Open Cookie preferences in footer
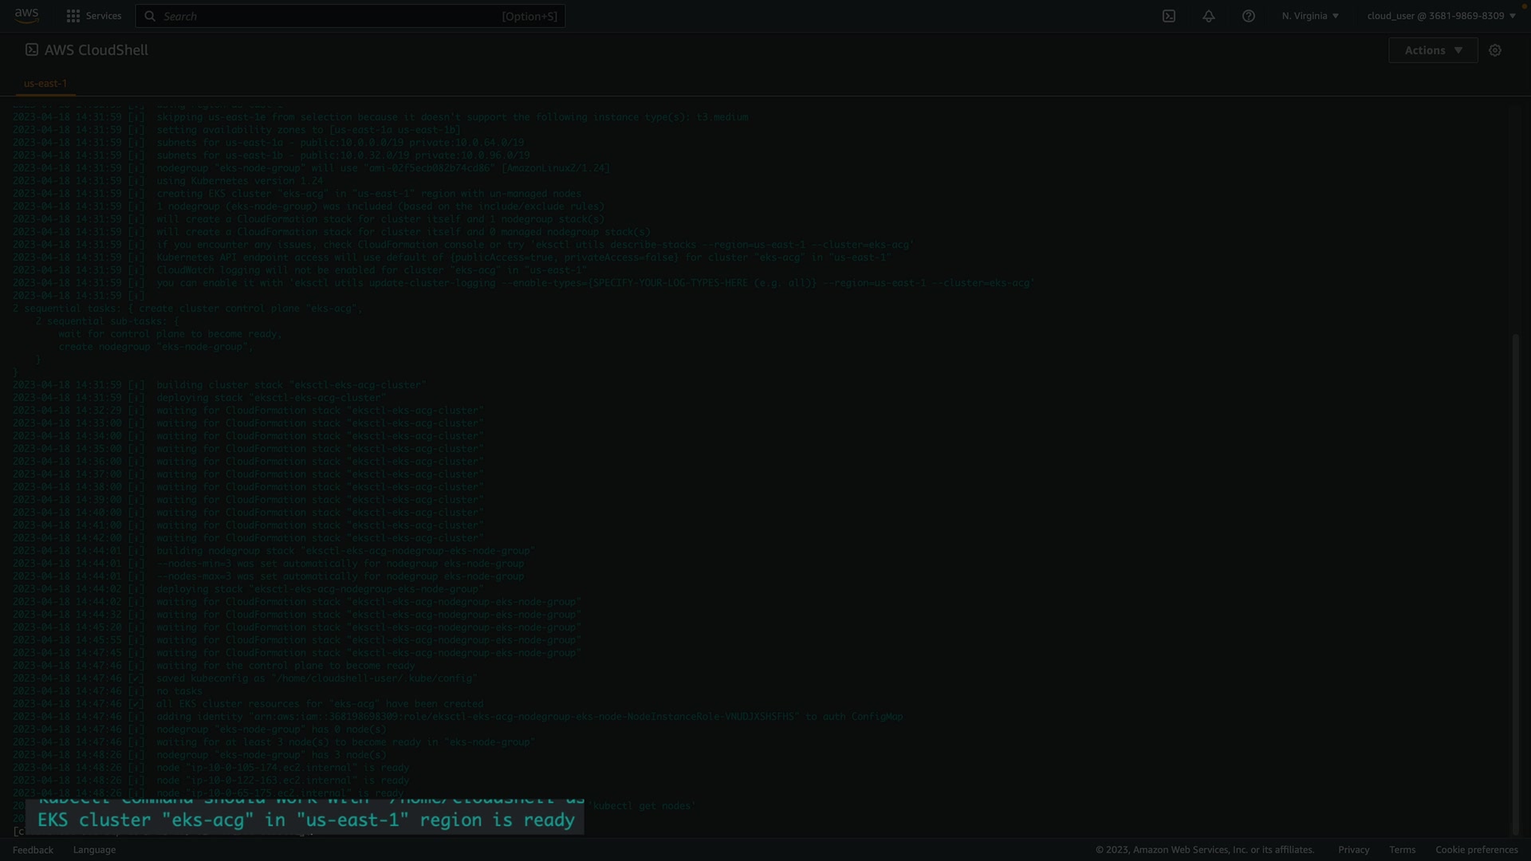 pyautogui.click(x=1476, y=850)
